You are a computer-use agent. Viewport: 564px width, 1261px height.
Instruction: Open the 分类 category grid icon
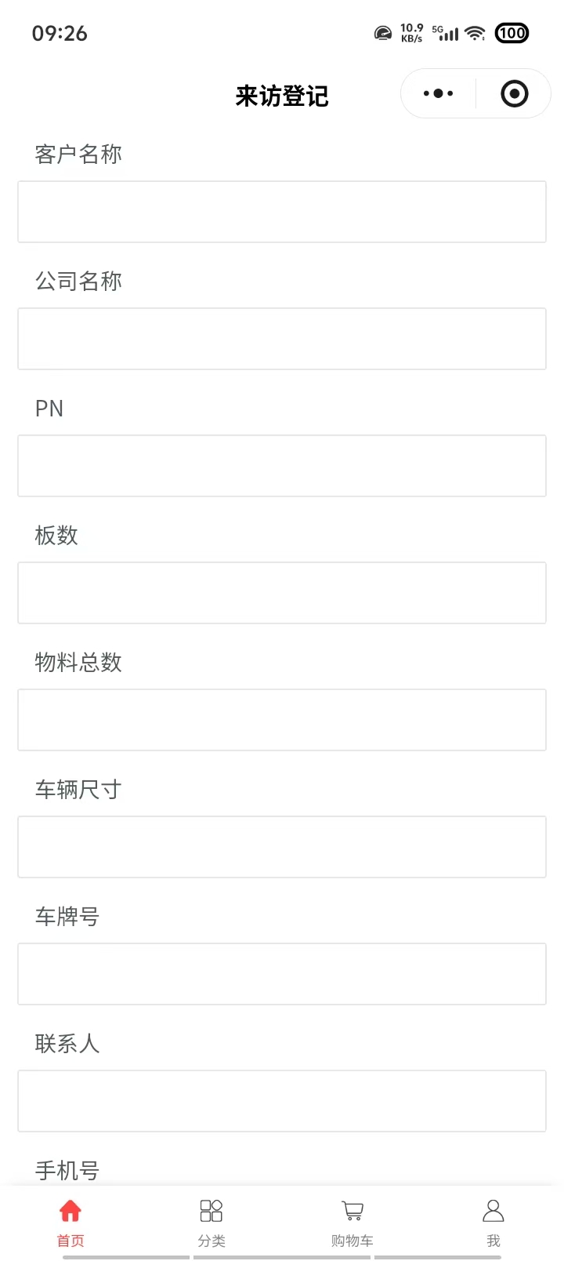[x=211, y=1212]
